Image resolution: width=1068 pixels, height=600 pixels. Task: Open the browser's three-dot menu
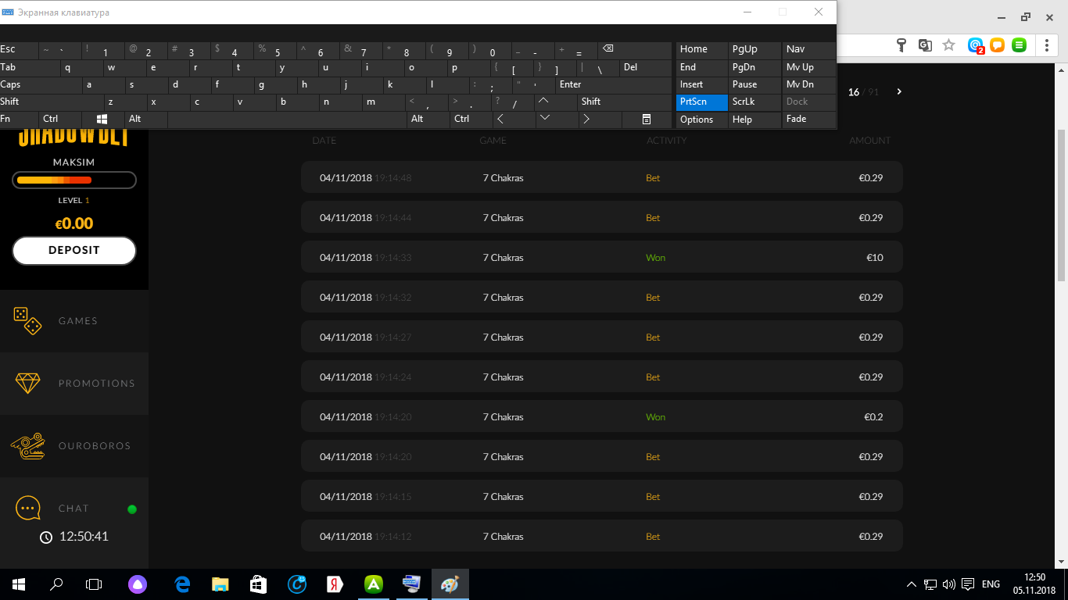tap(1047, 45)
